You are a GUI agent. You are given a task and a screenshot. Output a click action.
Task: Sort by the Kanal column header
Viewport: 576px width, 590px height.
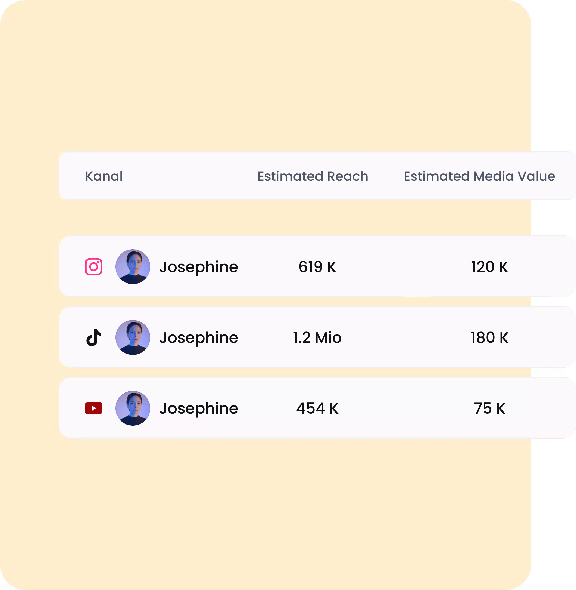coord(104,176)
